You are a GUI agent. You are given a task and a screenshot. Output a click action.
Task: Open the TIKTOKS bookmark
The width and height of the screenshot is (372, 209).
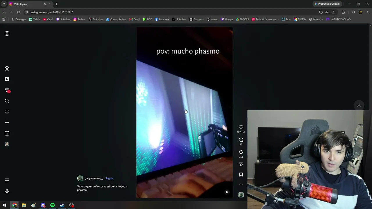(242, 19)
